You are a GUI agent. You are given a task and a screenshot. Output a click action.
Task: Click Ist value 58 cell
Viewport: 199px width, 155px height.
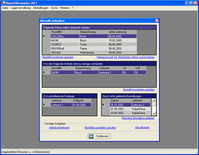tap(128, 73)
